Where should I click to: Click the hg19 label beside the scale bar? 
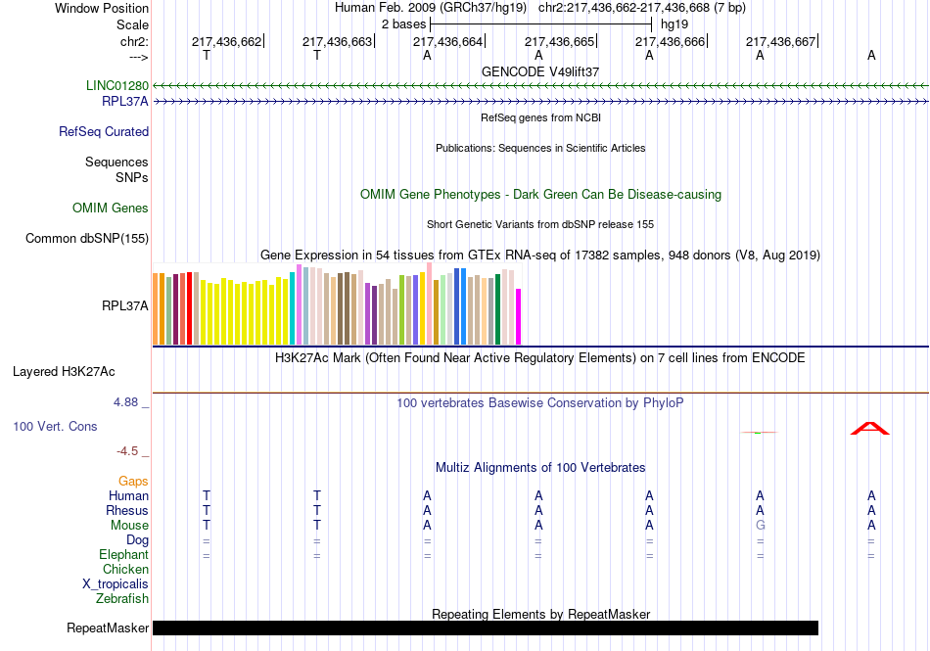[x=674, y=24]
